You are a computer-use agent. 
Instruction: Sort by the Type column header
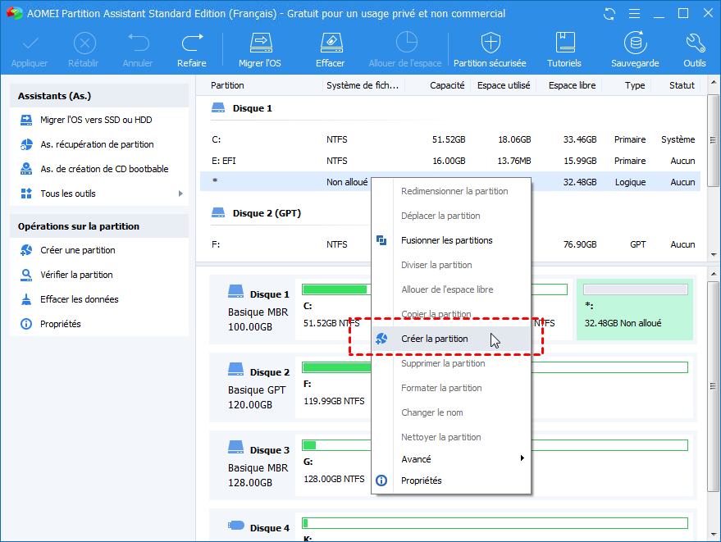(x=635, y=85)
